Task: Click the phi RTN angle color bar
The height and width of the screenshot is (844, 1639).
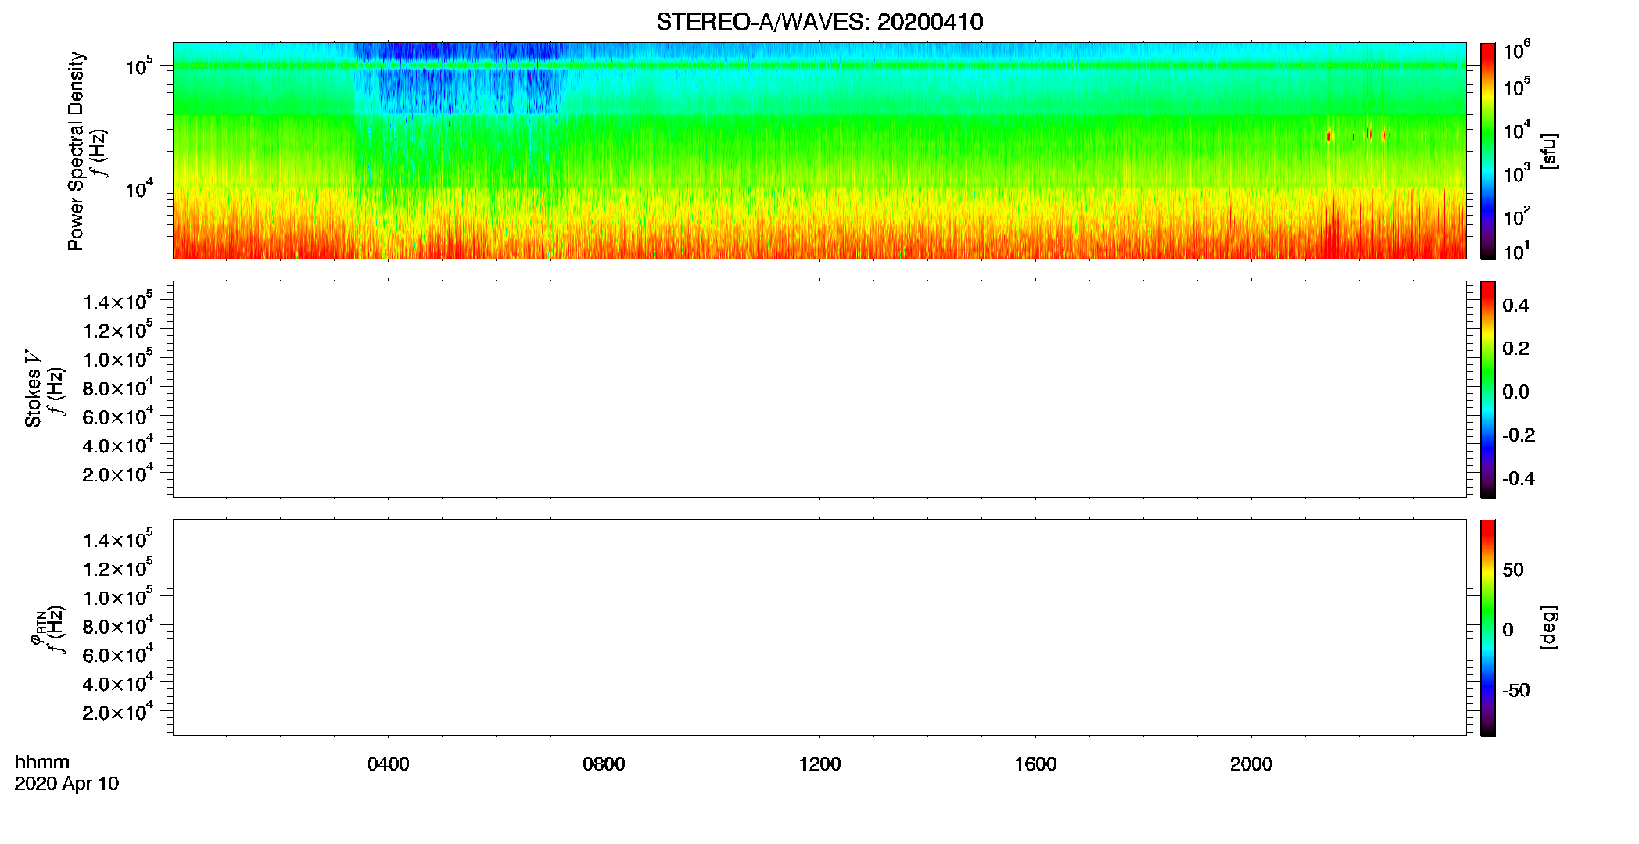Action: coord(1488,628)
